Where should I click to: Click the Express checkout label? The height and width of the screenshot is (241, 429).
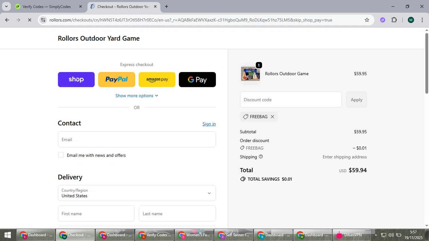tap(137, 65)
